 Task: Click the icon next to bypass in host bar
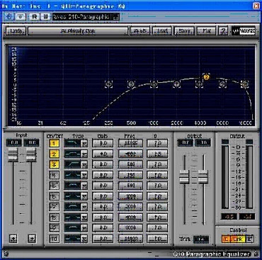point(21,16)
